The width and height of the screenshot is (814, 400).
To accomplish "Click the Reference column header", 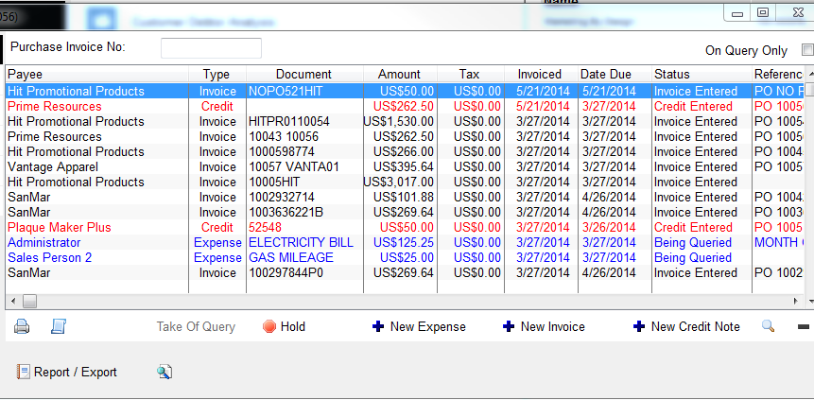I will [x=779, y=75].
